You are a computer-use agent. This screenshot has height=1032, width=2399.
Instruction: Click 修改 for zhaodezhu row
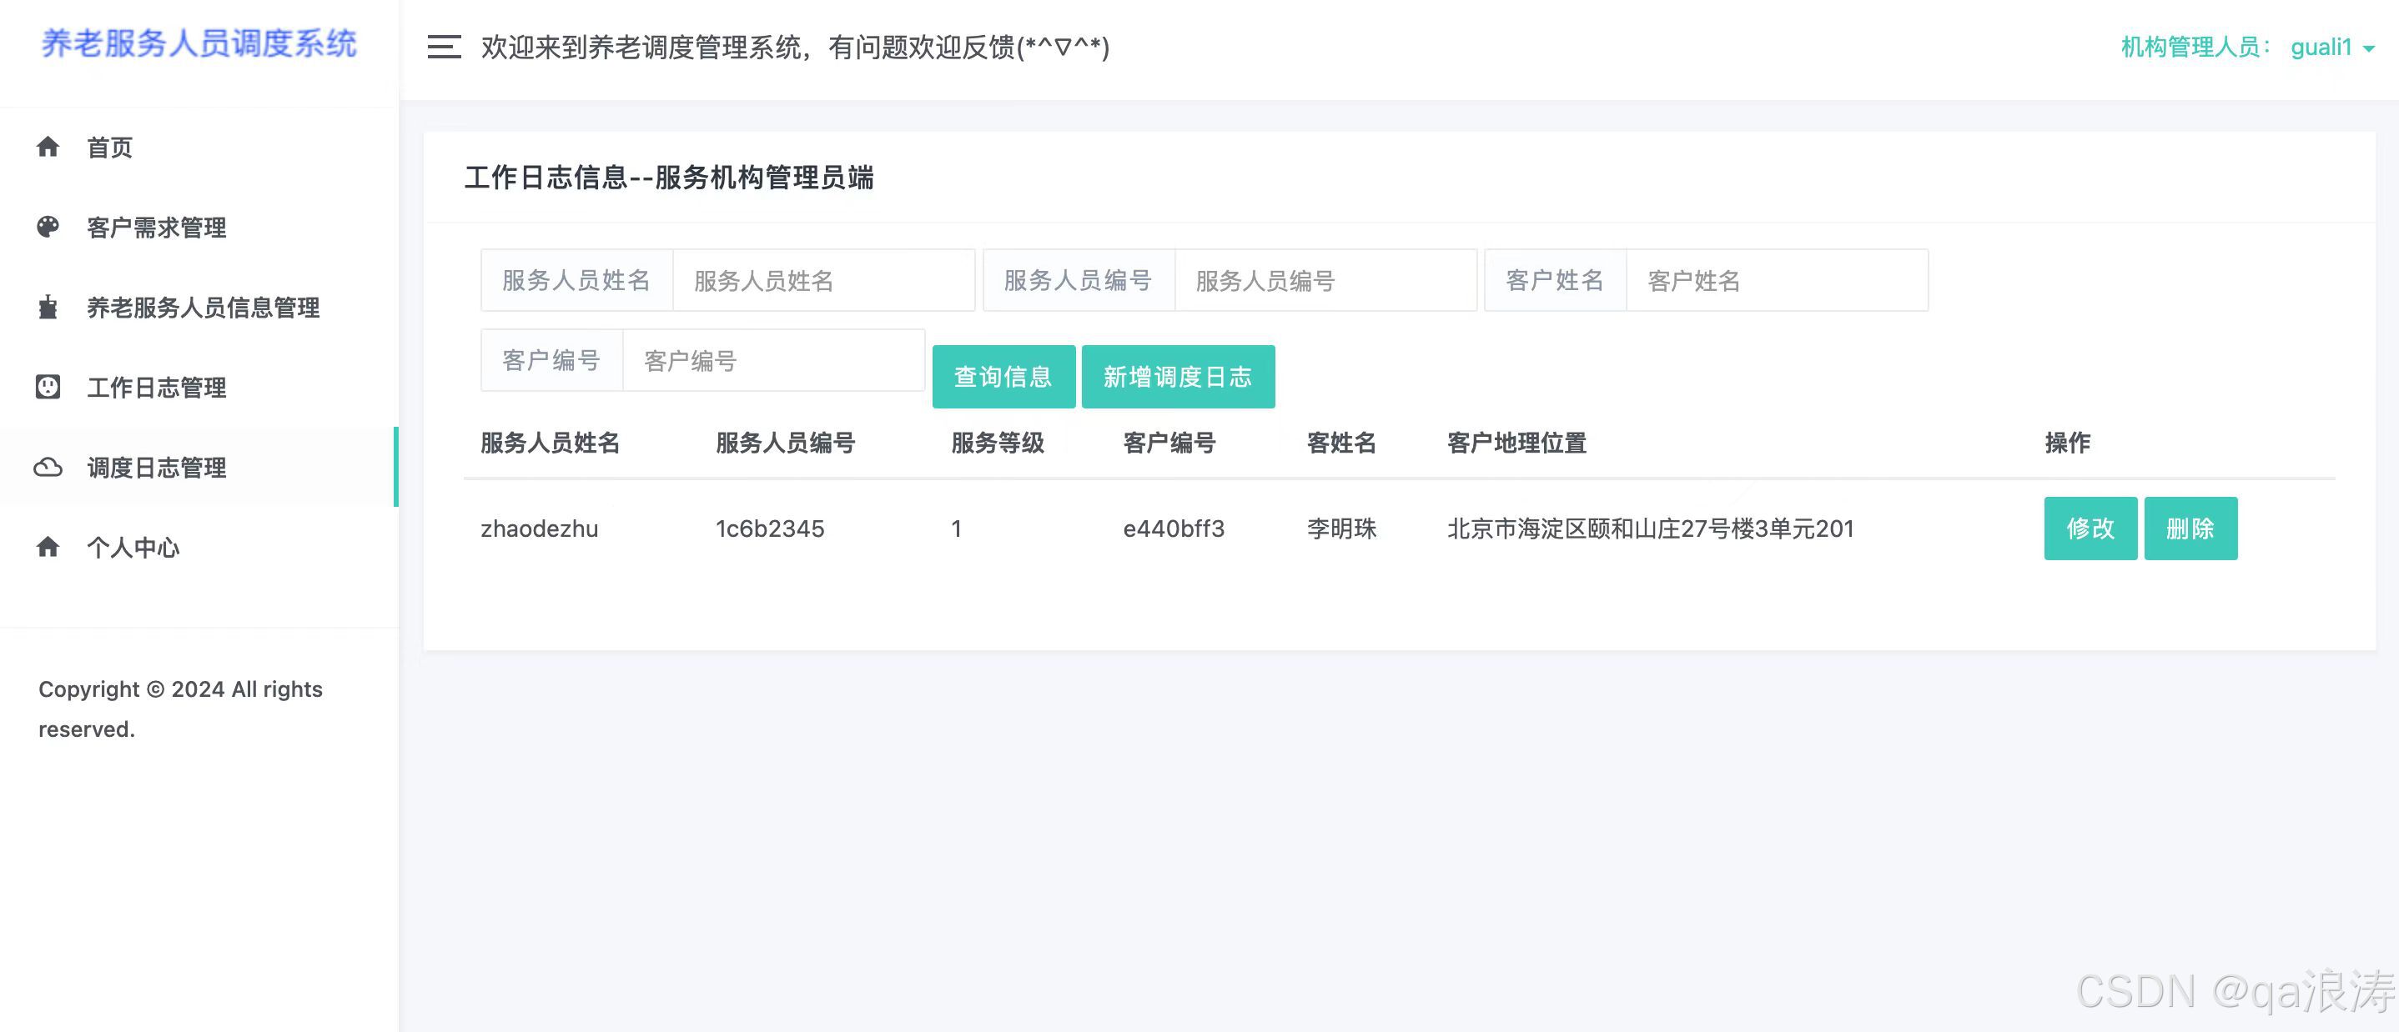coord(2090,529)
